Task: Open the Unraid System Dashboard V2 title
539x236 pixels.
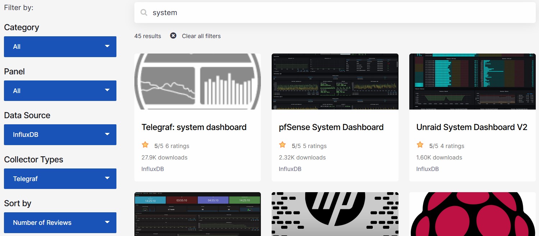Action: pyautogui.click(x=471, y=127)
